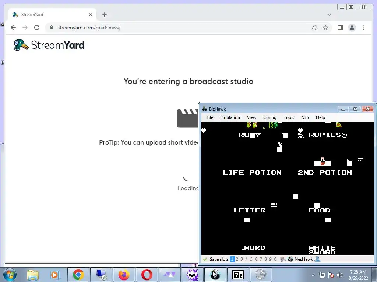377x282 pixels.
Task: Go back in Chrome browser
Action: point(13,28)
